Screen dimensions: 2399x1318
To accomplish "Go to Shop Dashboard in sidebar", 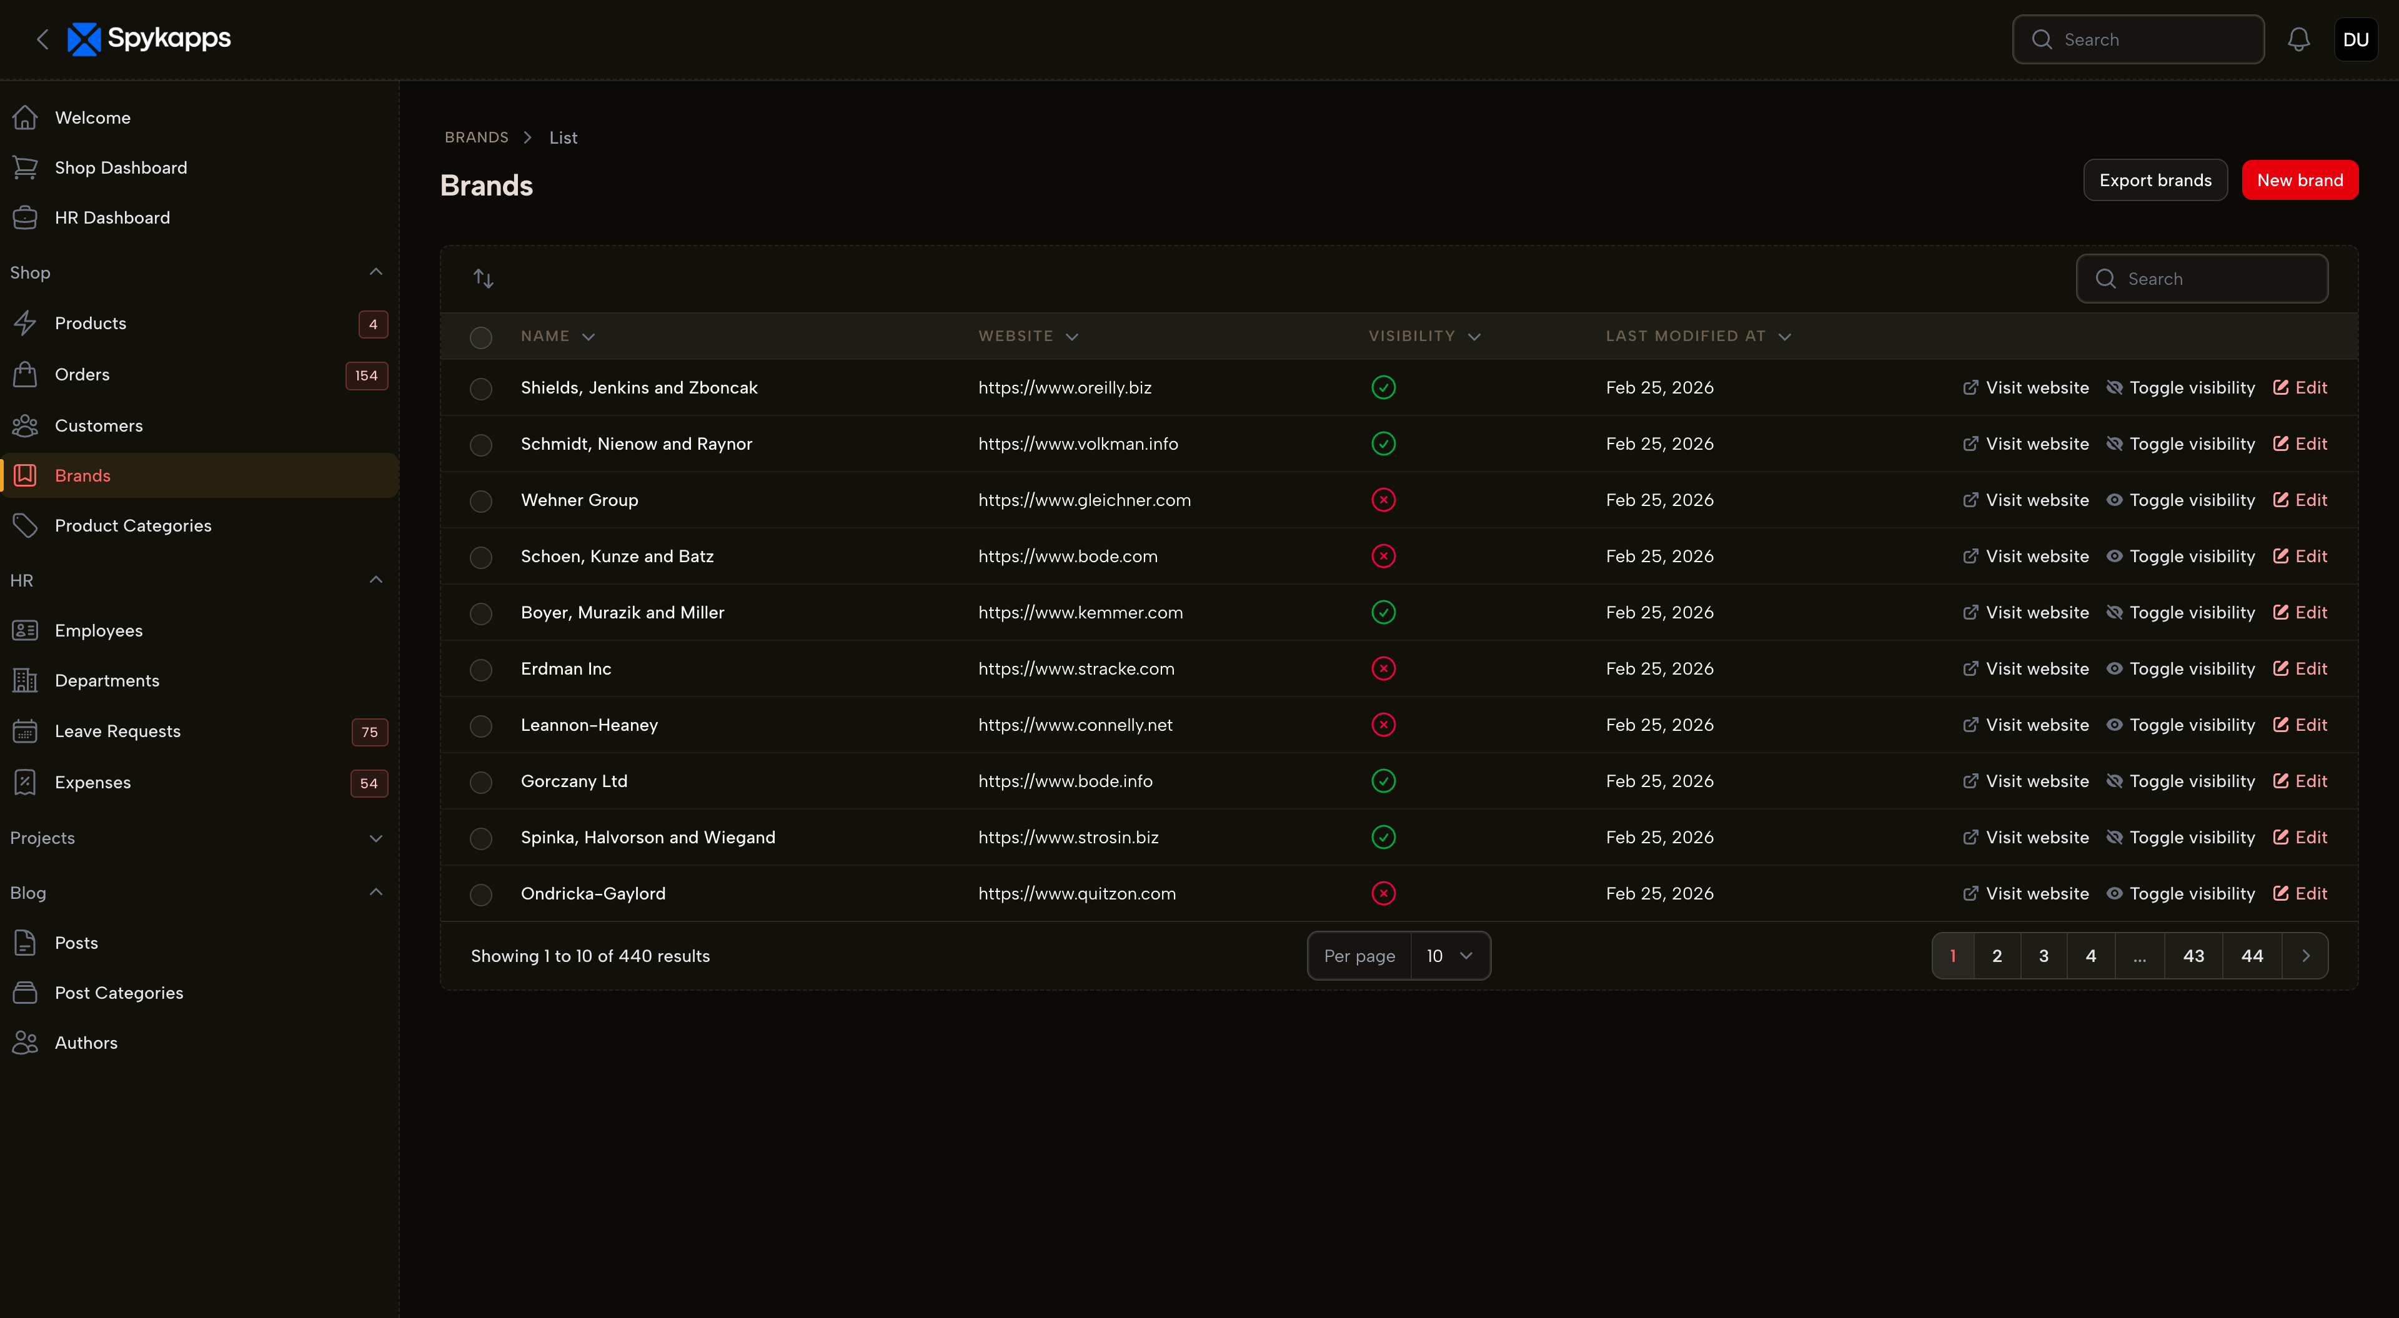I will pyautogui.click(x=121, y=167).
